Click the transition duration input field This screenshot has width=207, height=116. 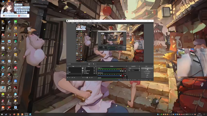pyautogui.click(x=134, y=70)
